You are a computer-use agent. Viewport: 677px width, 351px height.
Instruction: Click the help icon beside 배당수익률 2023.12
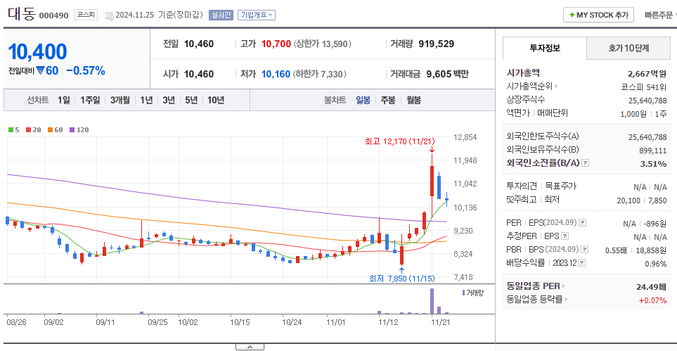(x=582, y=263)
